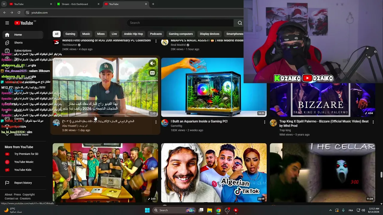Open the Real Madrid channel avatar
The height and width of the screenshot is (215, 383).
165,42
